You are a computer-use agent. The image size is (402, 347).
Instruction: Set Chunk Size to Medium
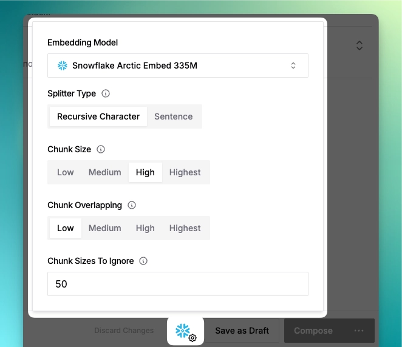click(x=105, y=172)
